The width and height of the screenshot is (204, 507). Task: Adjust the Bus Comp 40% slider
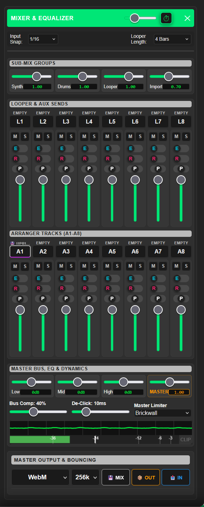pos(38,412)
